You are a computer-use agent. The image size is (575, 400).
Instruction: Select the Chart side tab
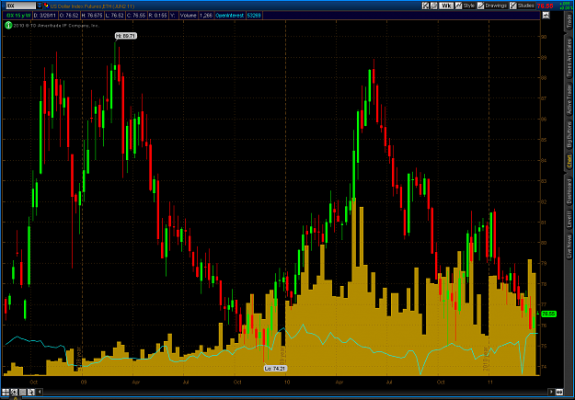569,162
